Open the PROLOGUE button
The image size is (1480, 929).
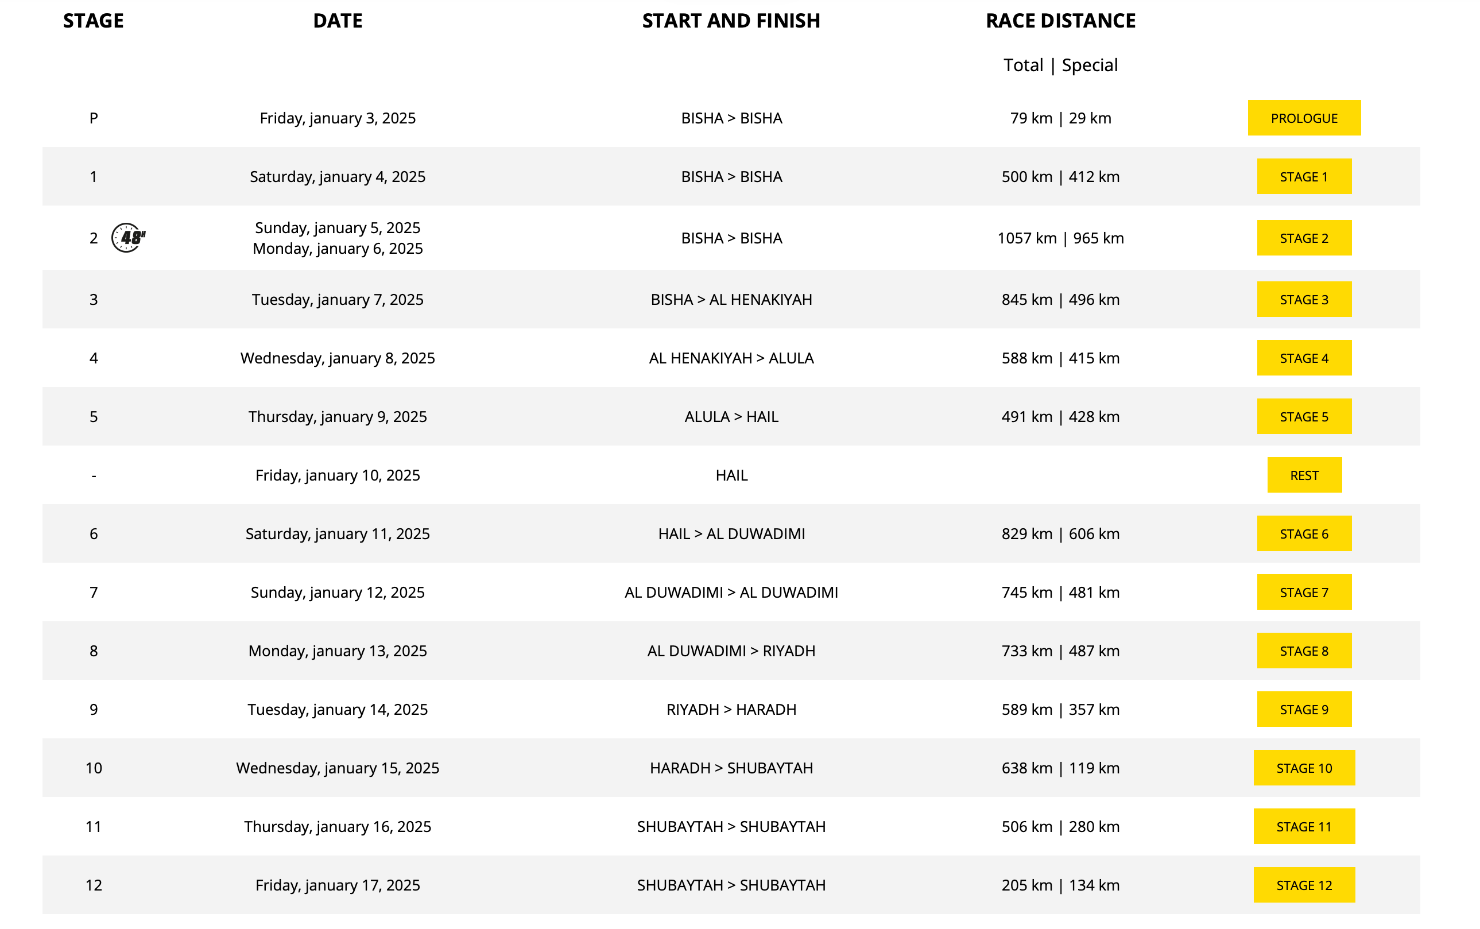pyautogui.click(x=1304, y=118)
